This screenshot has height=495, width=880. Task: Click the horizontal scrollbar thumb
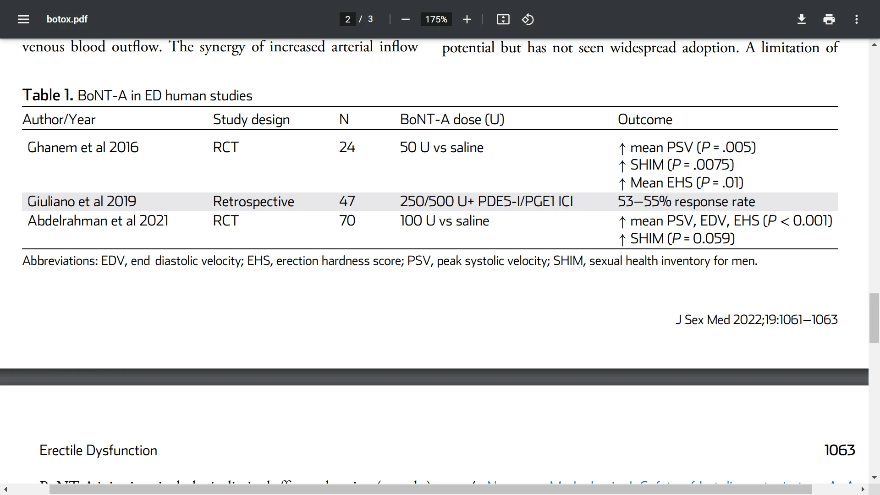point(430,489)
